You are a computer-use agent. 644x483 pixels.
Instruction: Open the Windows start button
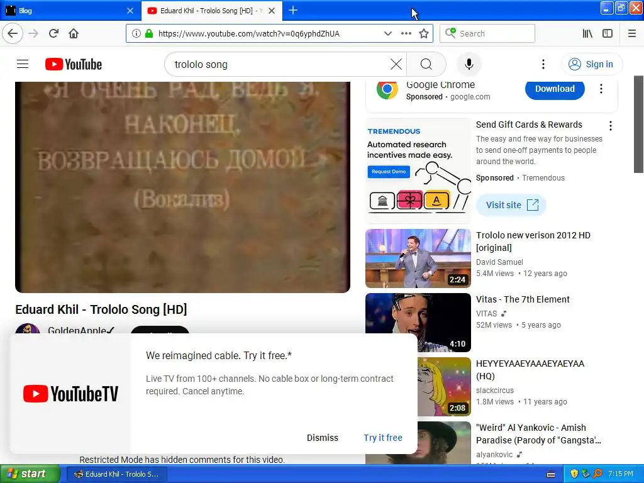click(30, 474)
